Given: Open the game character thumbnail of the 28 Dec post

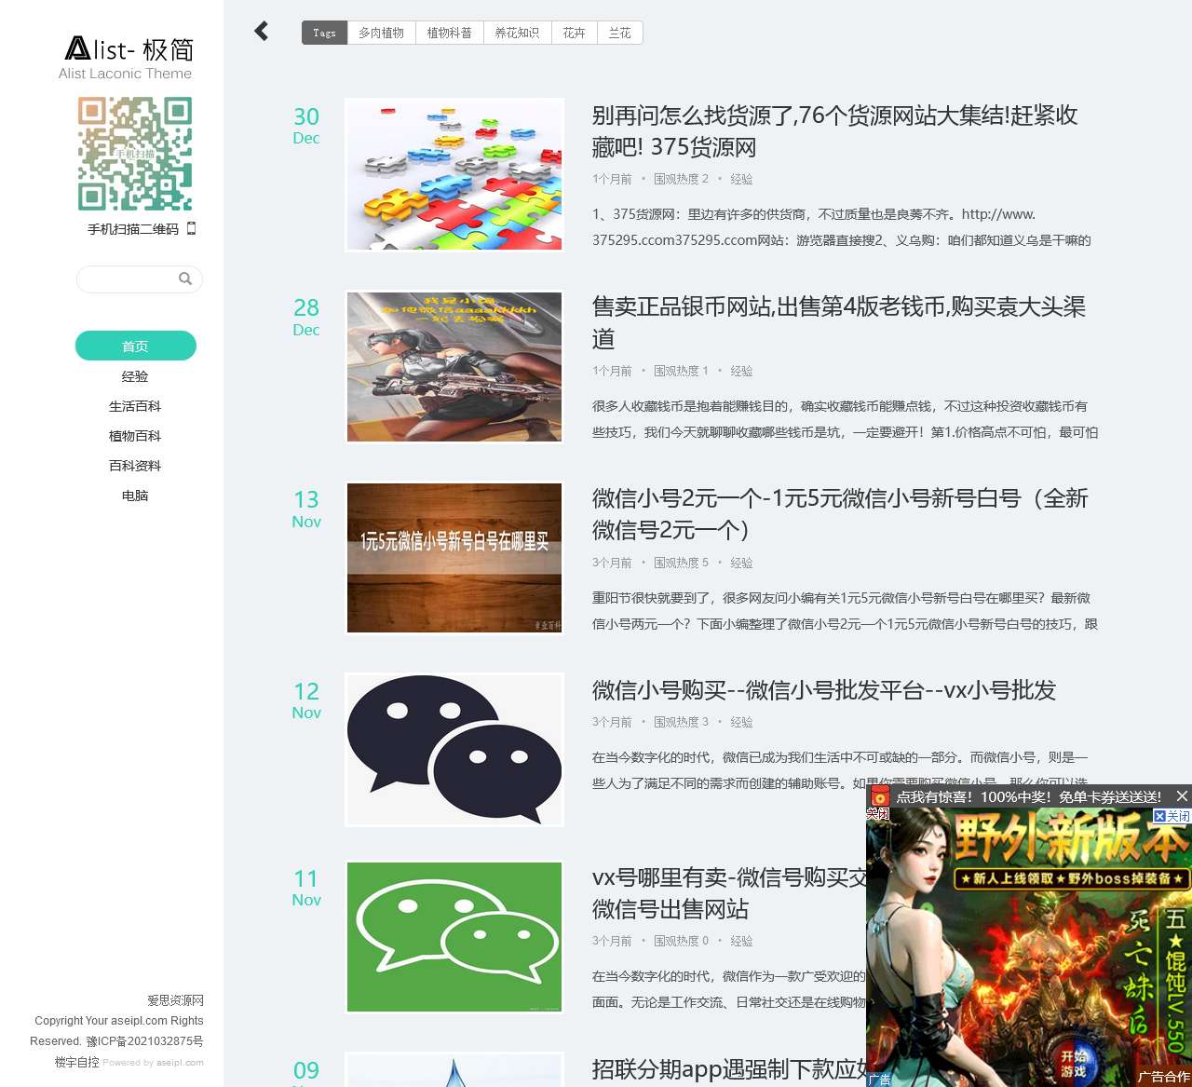Looking at the screenshot, I should coord(454,366).
